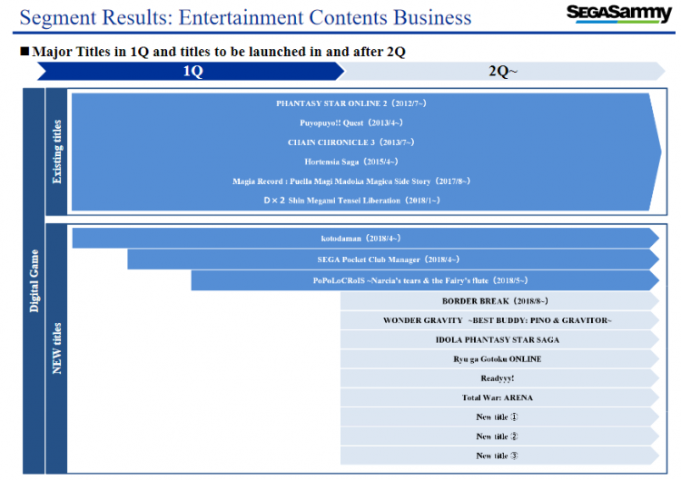This screenshot has height=480, width=681.
Task: Click the SegaSammy logo
Action: [x=618, y=14]
